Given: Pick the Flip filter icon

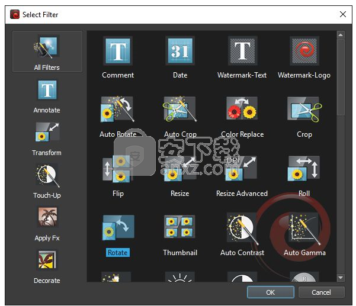Looking at the screenshot, I should point(117,170).
